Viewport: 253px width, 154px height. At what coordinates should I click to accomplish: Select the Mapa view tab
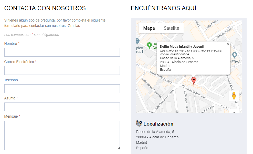(x=149, y=28)
